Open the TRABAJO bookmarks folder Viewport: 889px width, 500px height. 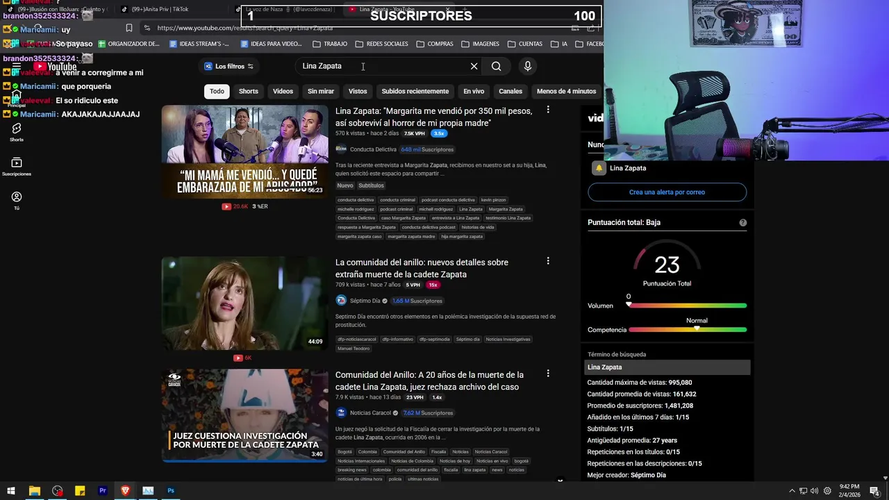(330, 44)
